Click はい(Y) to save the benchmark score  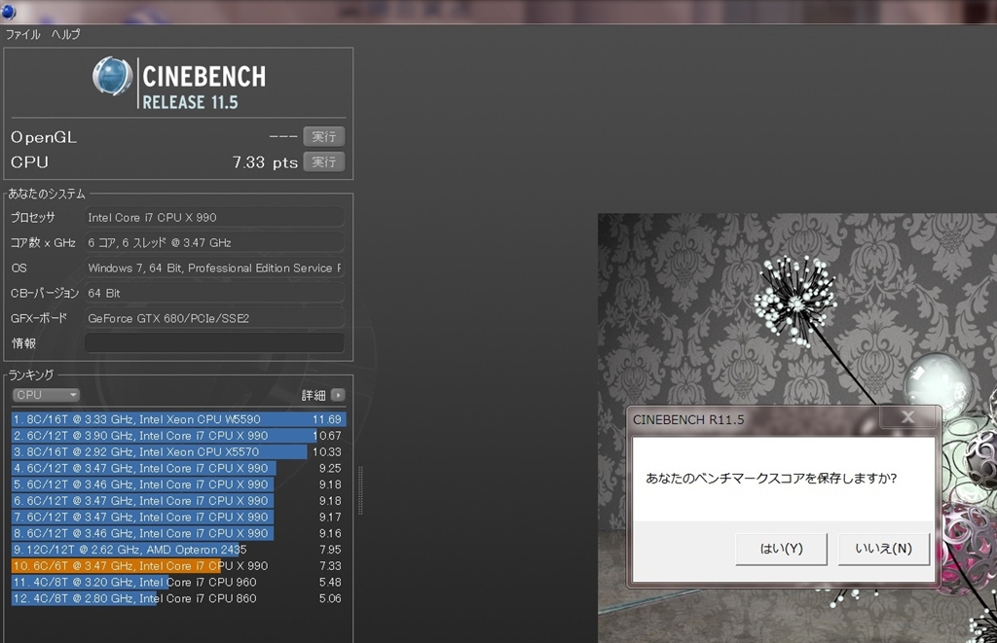pos(782,549)
